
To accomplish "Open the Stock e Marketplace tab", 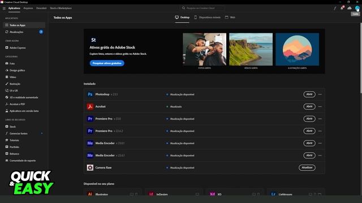I will pos(61,8).
